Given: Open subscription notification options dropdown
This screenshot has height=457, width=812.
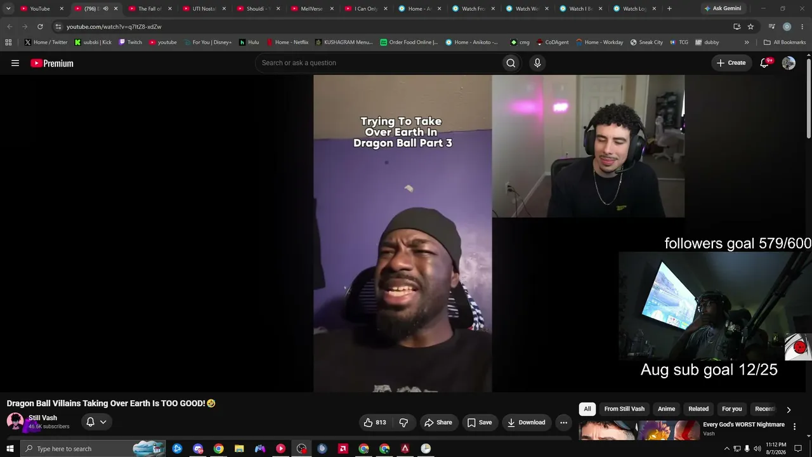Looking at the screenshot, I should coord(96,422).
